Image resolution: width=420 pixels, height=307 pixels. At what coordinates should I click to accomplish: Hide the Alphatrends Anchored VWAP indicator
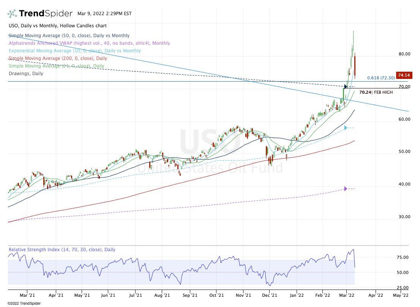[89, 43]
